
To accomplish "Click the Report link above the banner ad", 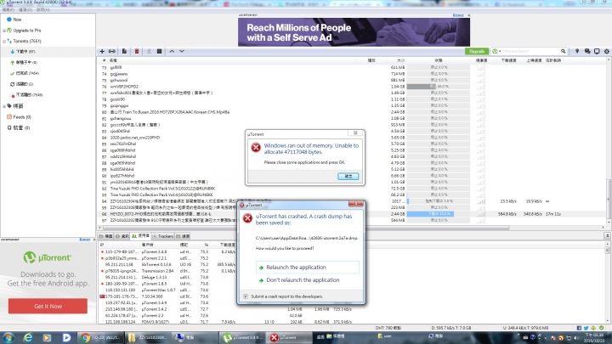I will pyautogui.click(x=458, y=15).
